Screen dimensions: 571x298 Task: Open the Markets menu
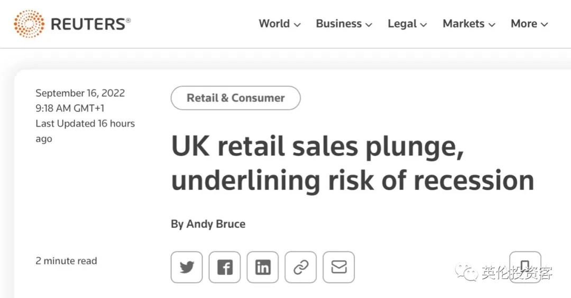pyautogui.click(x=469, y=24)
